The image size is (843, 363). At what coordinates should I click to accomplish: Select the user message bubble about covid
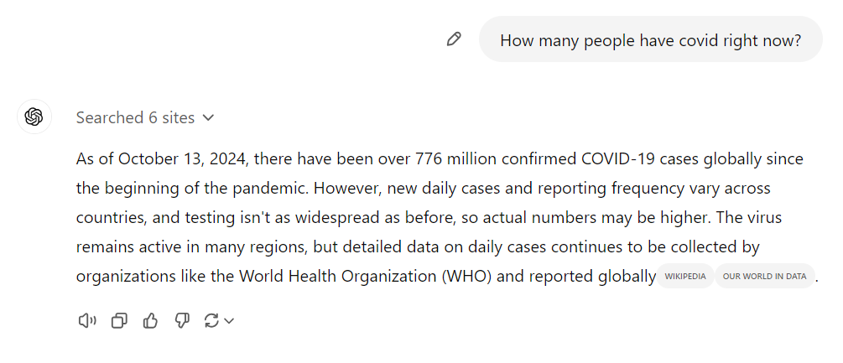click(651, 39)
